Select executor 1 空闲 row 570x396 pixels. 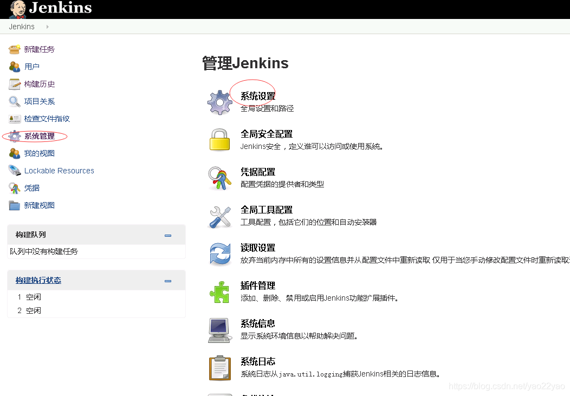click(96, 297)
